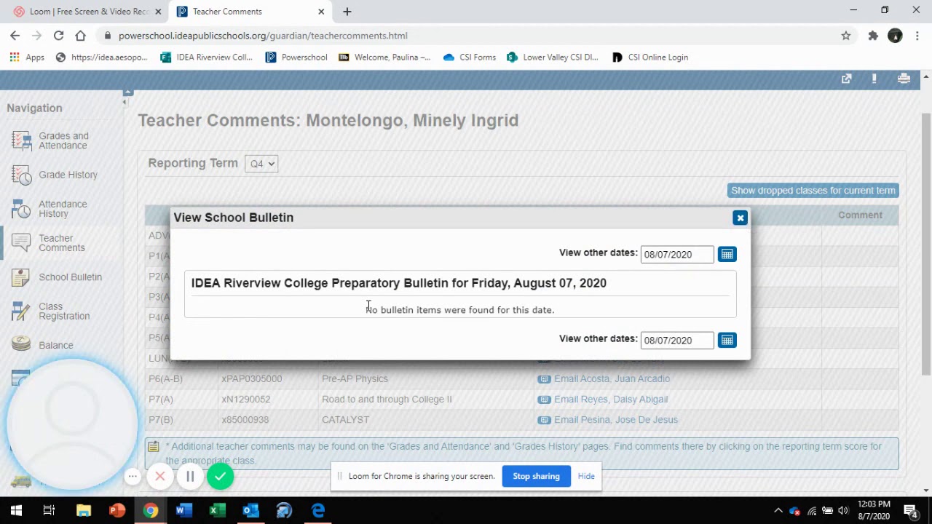The width and height of the screenshot is (932, 524).
Task: Open Windows Start menu
Action: 16,510
